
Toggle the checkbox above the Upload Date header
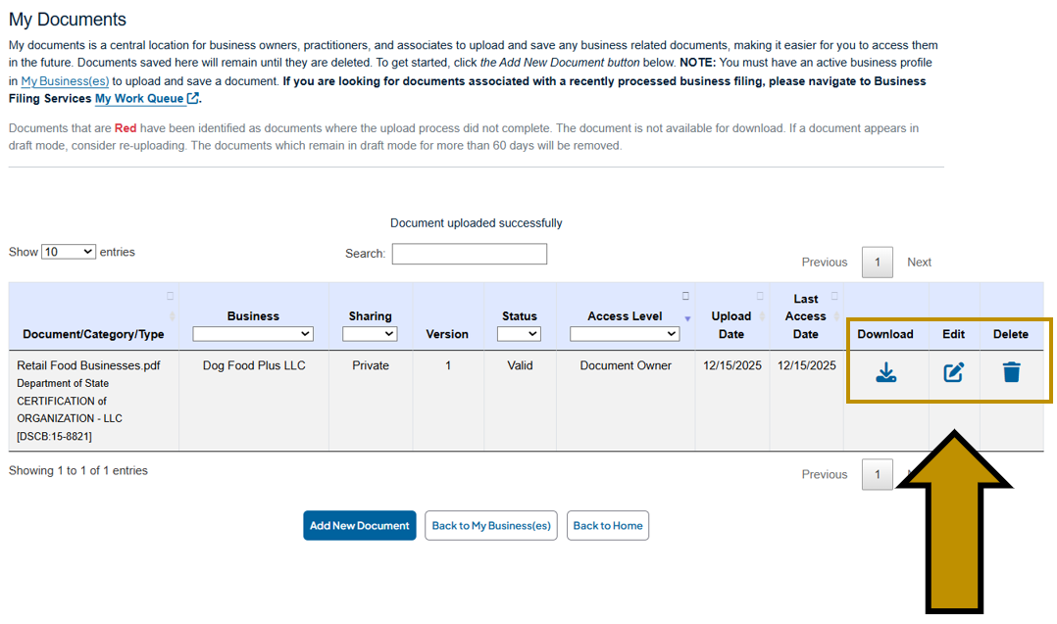[760, 295]
